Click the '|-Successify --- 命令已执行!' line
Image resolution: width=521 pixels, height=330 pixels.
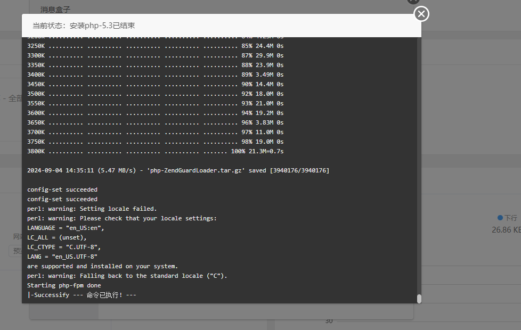coord(82,295)
